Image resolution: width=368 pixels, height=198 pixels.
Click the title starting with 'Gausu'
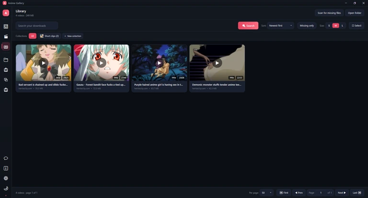[x=101, y=84]
